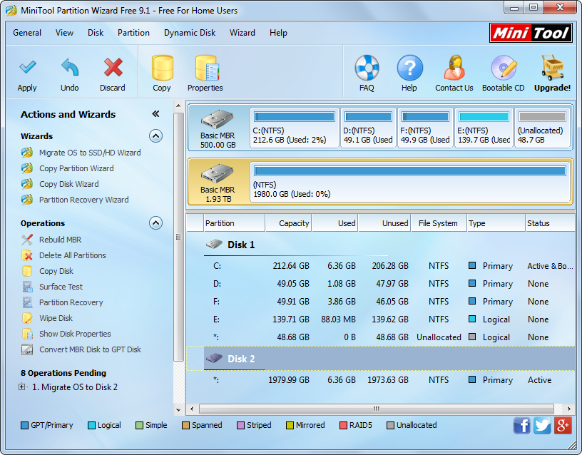Select the C: row with 212.64 GB
Screen dimensions: 582x455
pos(380,266)
